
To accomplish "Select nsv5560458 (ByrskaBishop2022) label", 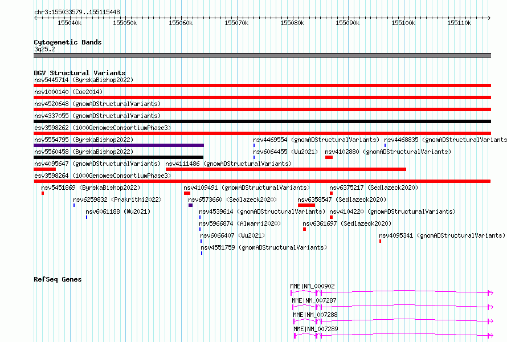I will tap(84, 152).
